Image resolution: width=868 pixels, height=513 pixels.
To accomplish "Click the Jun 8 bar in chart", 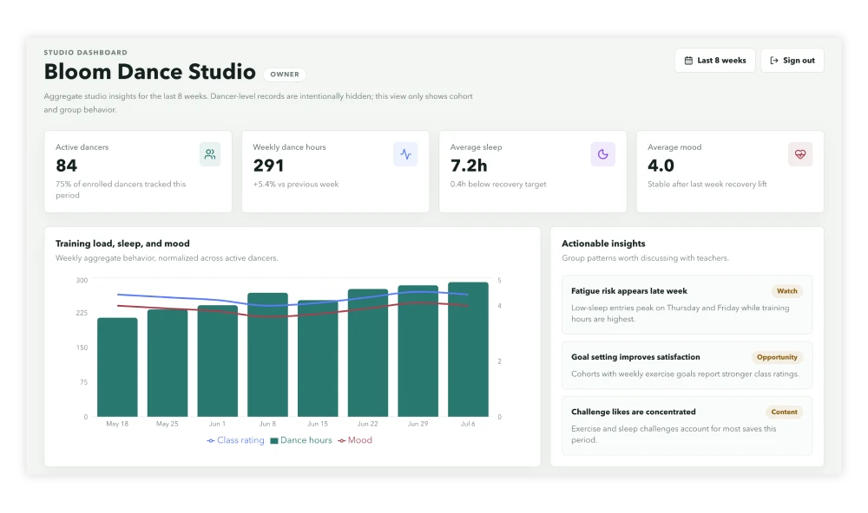I will click(x=267, y=354).
